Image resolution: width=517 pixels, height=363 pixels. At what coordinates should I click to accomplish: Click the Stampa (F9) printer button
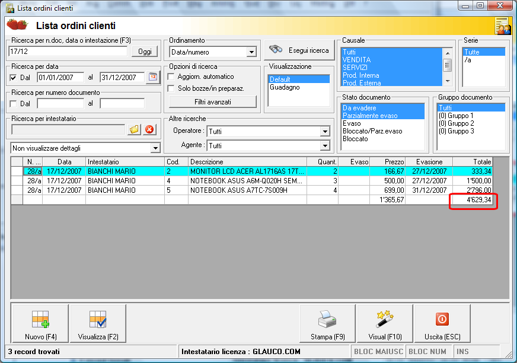click(x=327, y=324)
